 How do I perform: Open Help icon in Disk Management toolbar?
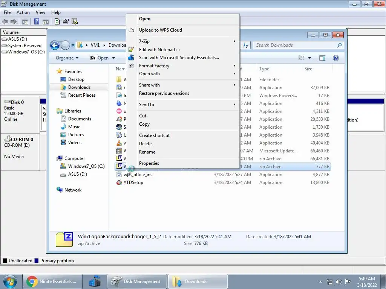click(x=37, y=21)
